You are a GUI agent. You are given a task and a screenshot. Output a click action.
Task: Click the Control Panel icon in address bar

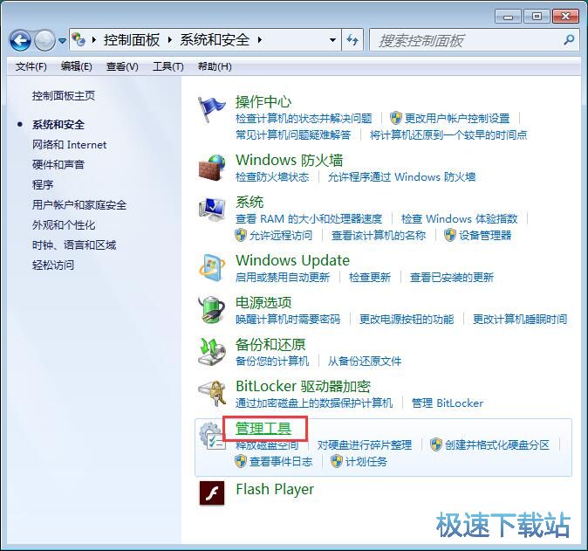click(79, 39)
